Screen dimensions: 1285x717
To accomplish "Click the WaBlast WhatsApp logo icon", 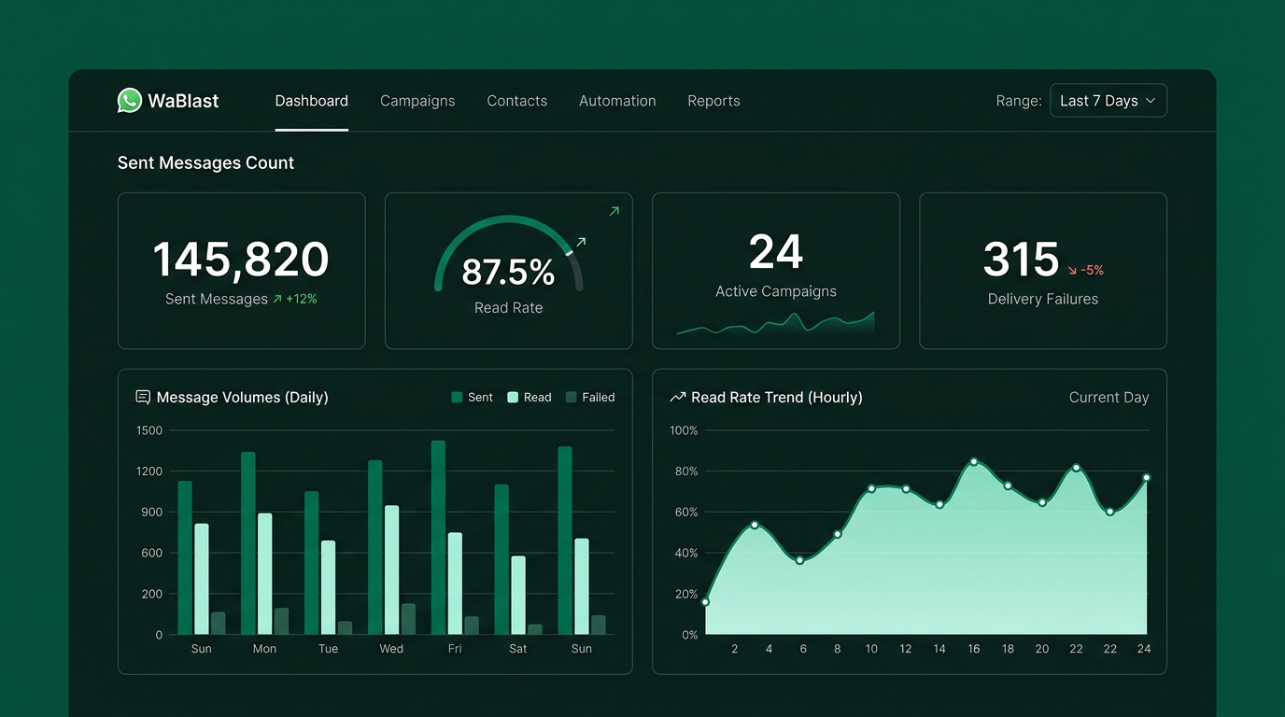I will [130, 100].
